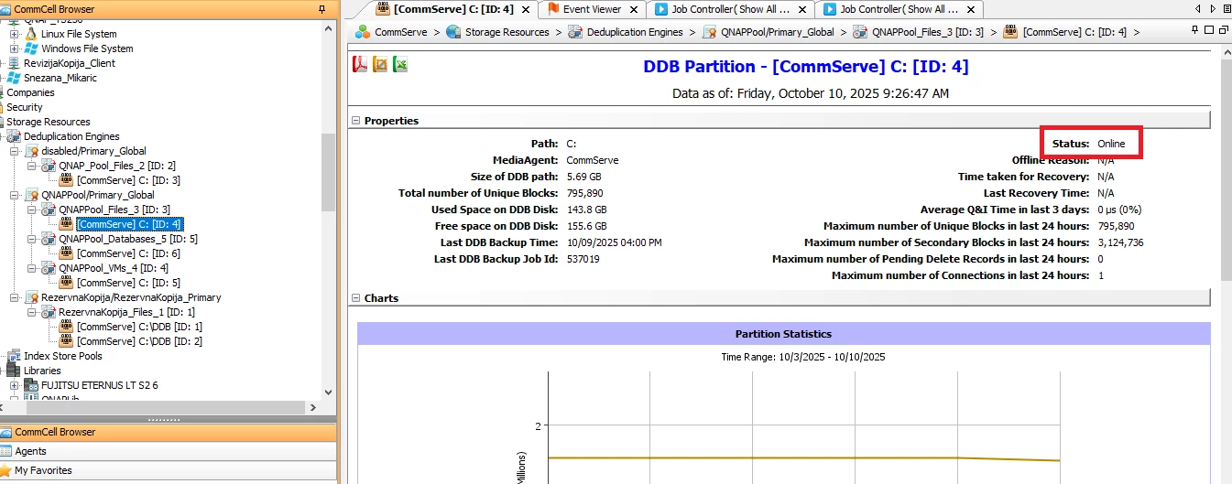1232x484 pixels.
Task: Switch to the Event Viewer tab
Action: tap(591, 9)
